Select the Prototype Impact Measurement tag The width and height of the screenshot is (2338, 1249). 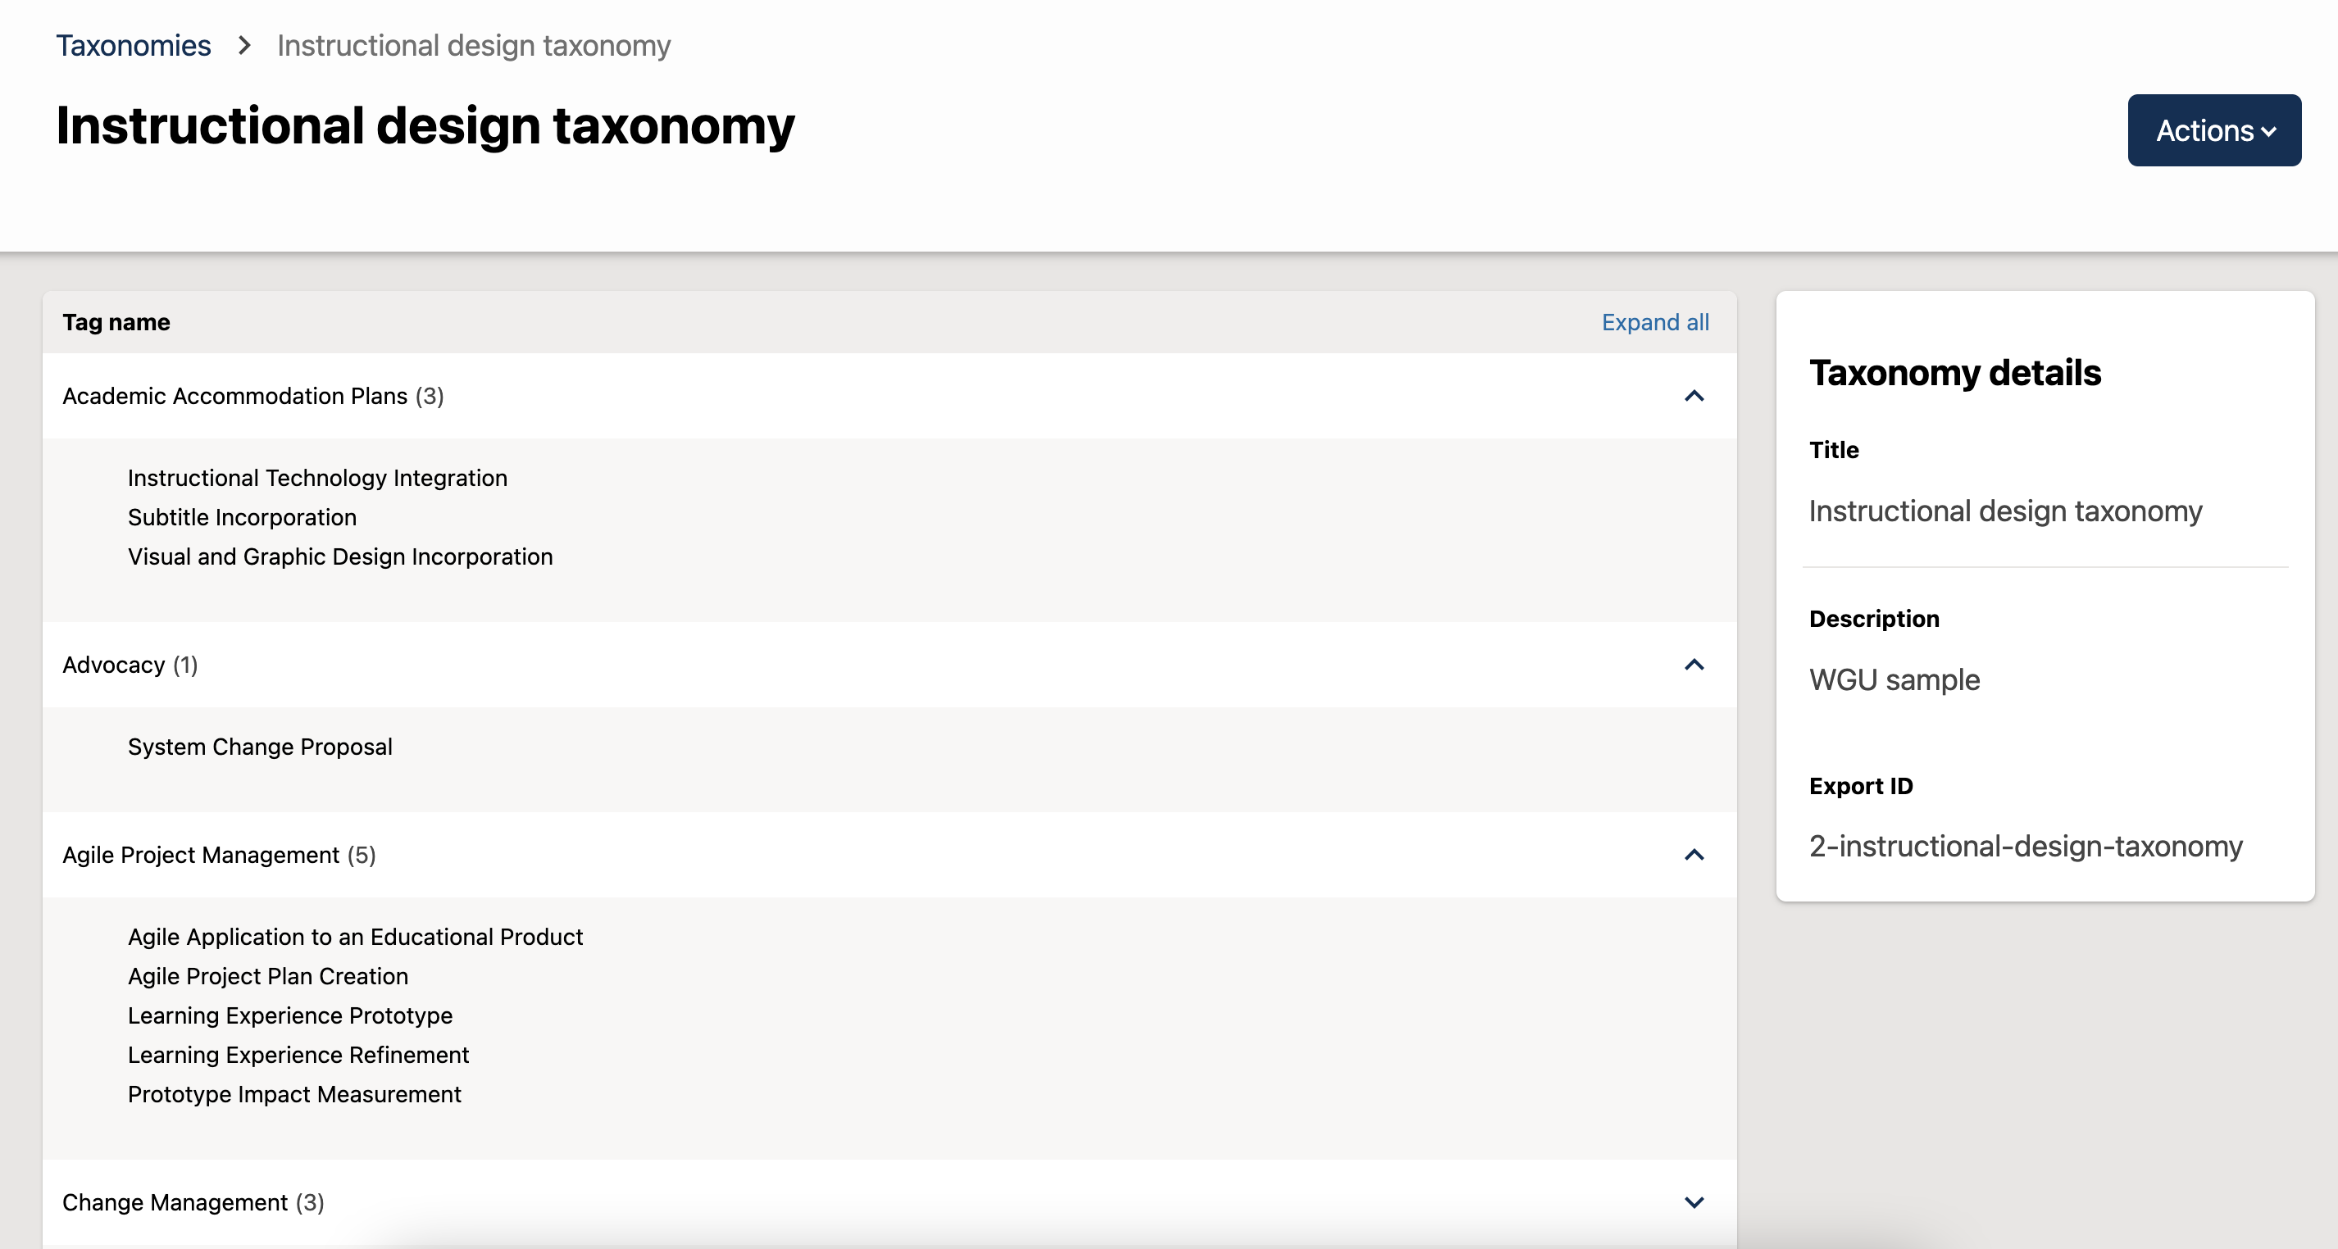click(x=294, y=1094)
